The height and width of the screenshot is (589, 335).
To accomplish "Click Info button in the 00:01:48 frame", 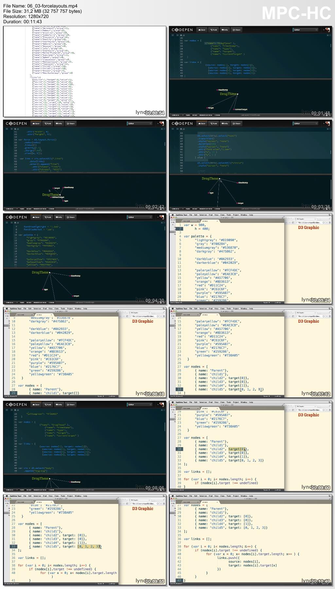I will 224,30.
